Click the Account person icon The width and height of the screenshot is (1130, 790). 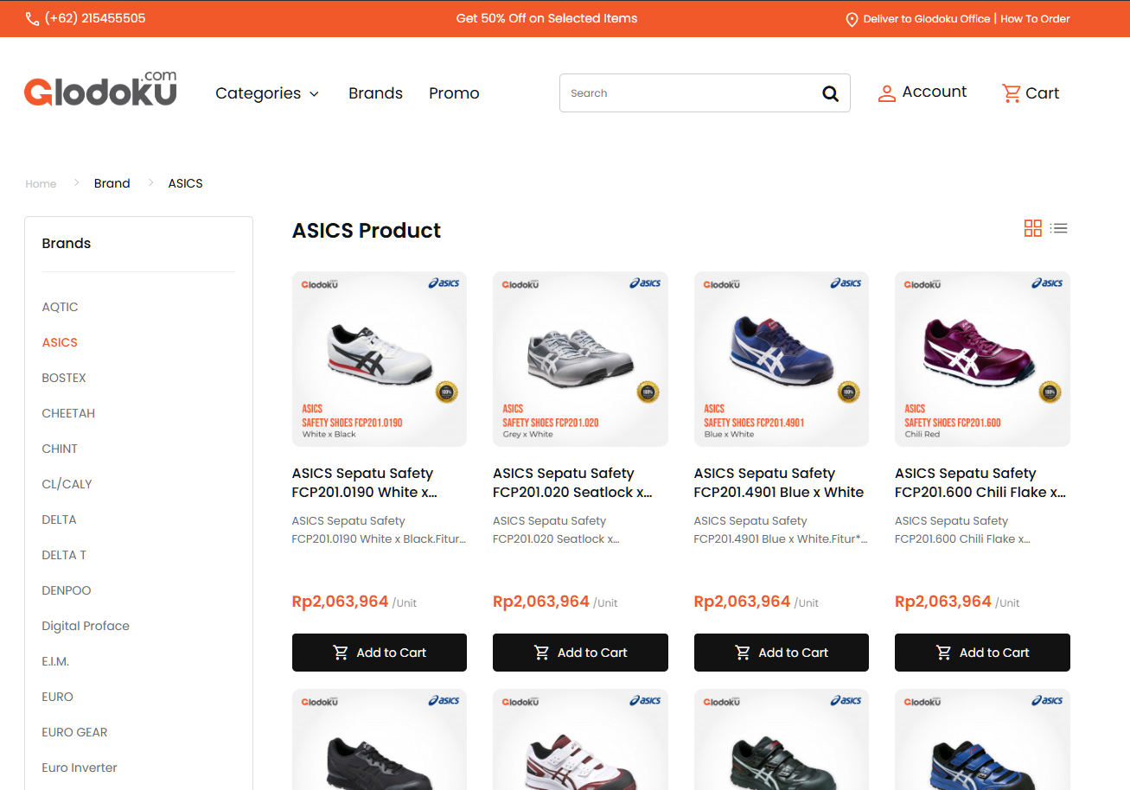(886, 93)
